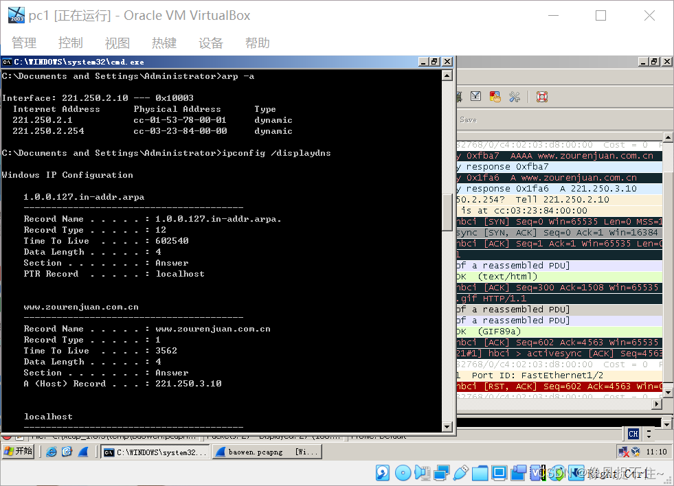Viewport: 674px width, 486px height.
Task: Click Wireshark packet list horizontal right arrow
Action: [x=658, y=404]
